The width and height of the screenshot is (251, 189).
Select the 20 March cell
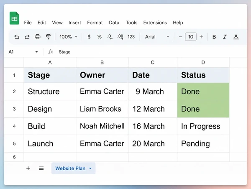(153, 143)
